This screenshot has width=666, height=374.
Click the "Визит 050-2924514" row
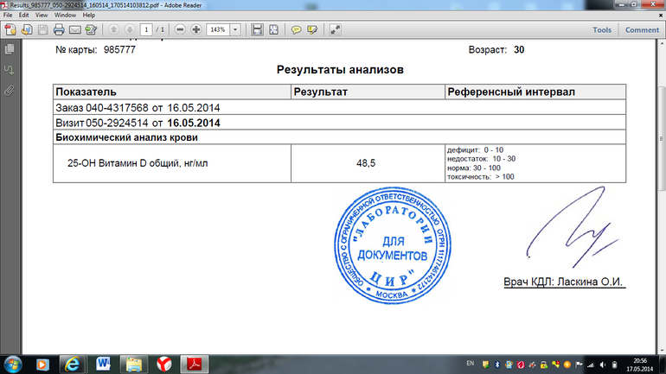click(339, 123)
